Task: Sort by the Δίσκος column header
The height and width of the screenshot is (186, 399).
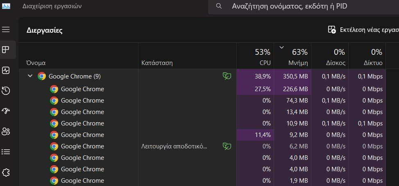Action: click(x=330, y=56)
